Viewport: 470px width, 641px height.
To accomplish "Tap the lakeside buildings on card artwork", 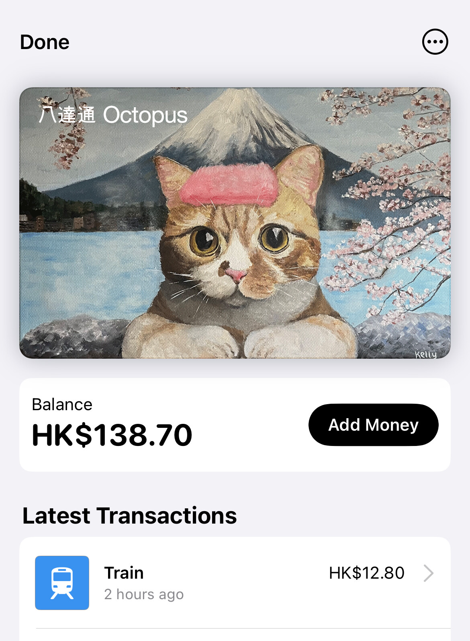I will point(60,222).
